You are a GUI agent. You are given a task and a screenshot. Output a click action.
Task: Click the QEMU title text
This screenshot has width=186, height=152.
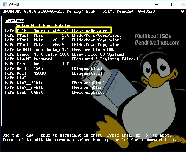pos(14,5)
